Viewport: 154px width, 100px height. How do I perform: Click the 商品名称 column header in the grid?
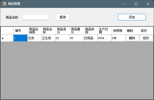[48, 31]
